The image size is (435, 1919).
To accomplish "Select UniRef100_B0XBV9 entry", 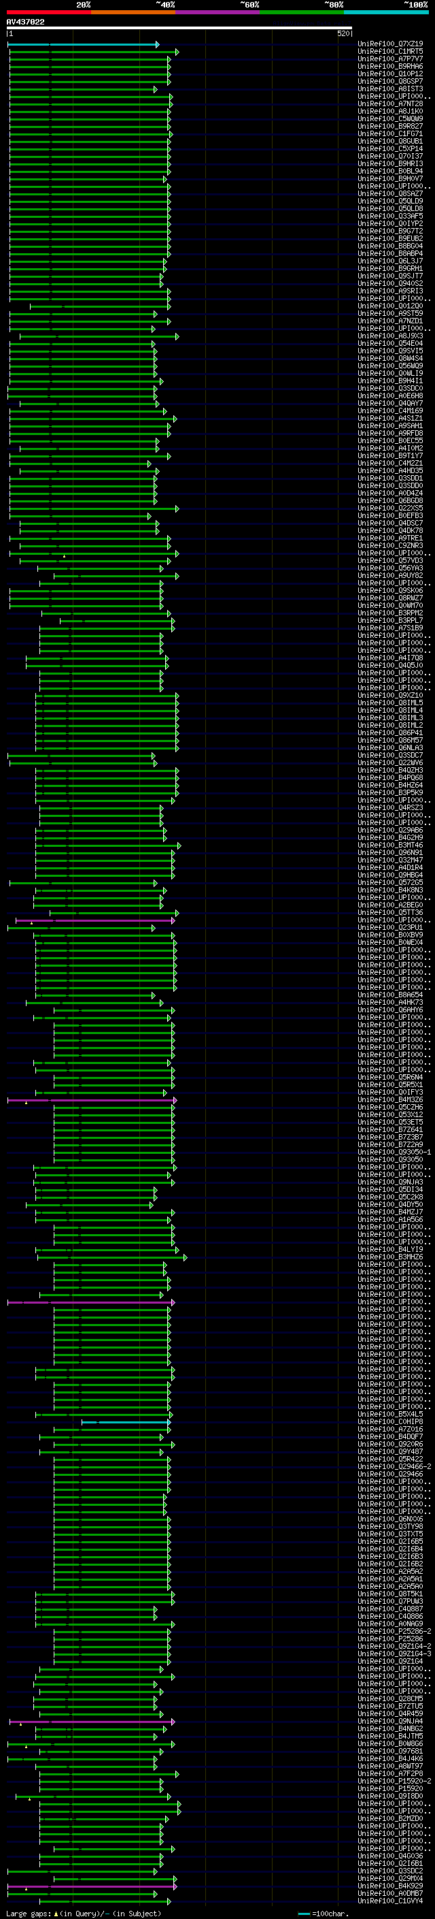I will point(390,935).
